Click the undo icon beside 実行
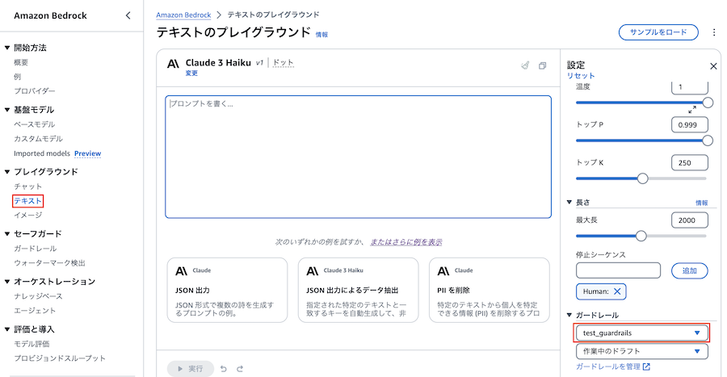Screen dimensions: 727x377 tap(224, 369)
